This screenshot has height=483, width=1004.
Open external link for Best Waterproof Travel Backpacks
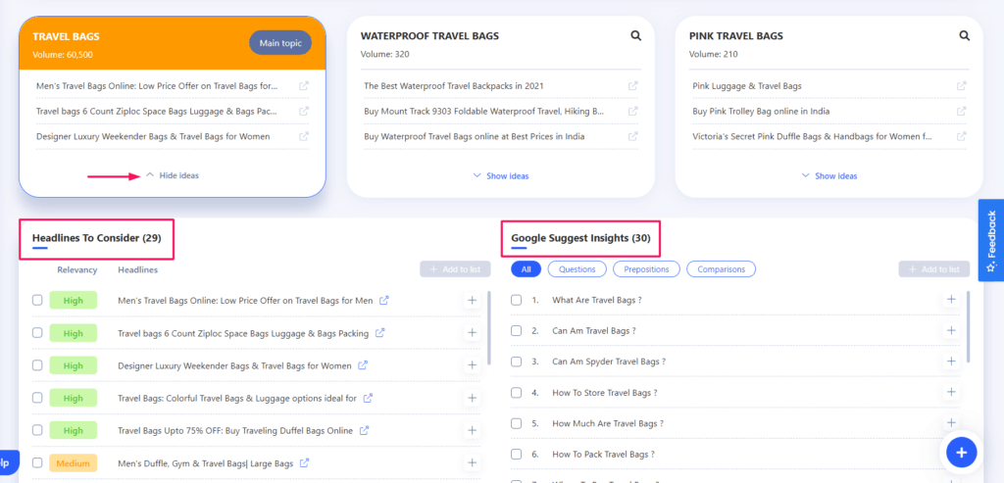pos(633,86)
